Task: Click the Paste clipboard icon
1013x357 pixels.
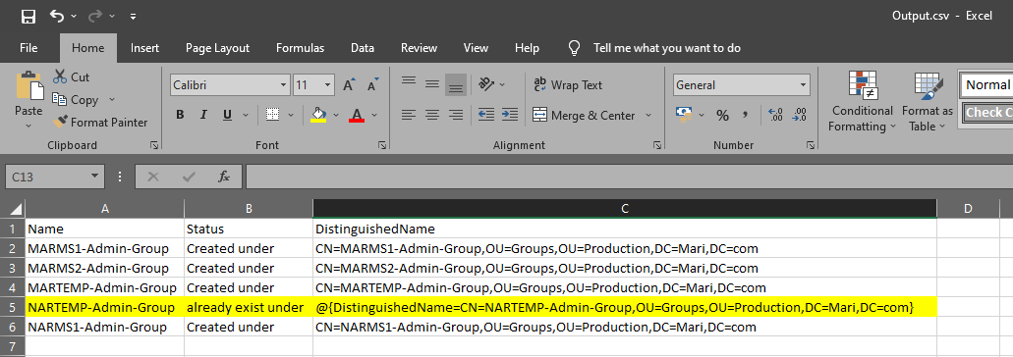Action: coord(28,85)
